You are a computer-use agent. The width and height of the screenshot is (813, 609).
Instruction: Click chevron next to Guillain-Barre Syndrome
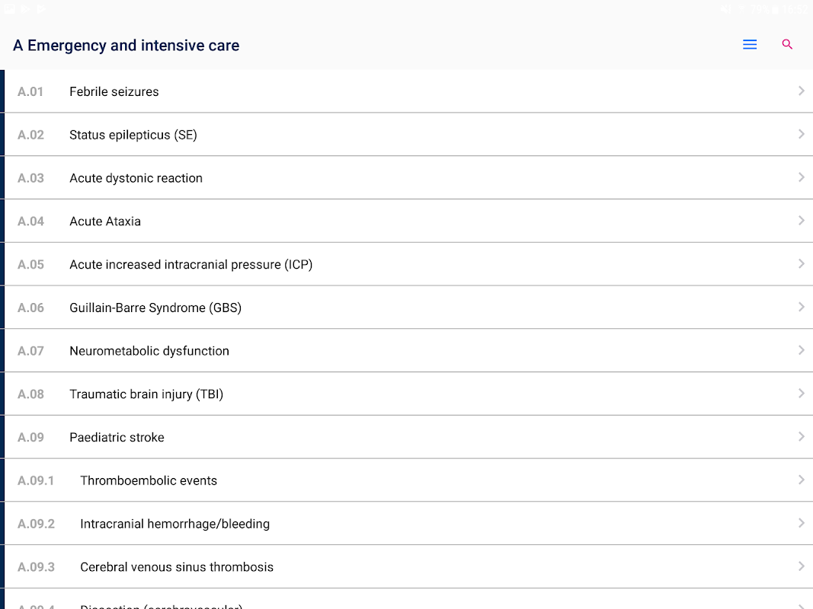pyautogui.click(x=801, y=307)
